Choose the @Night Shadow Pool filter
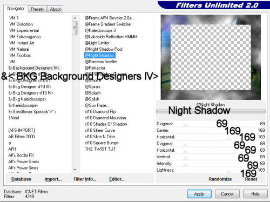 coord(104,49)
